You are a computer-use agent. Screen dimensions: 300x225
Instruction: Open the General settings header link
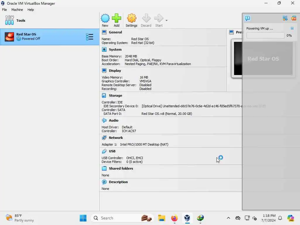click(x=115, y=32)
